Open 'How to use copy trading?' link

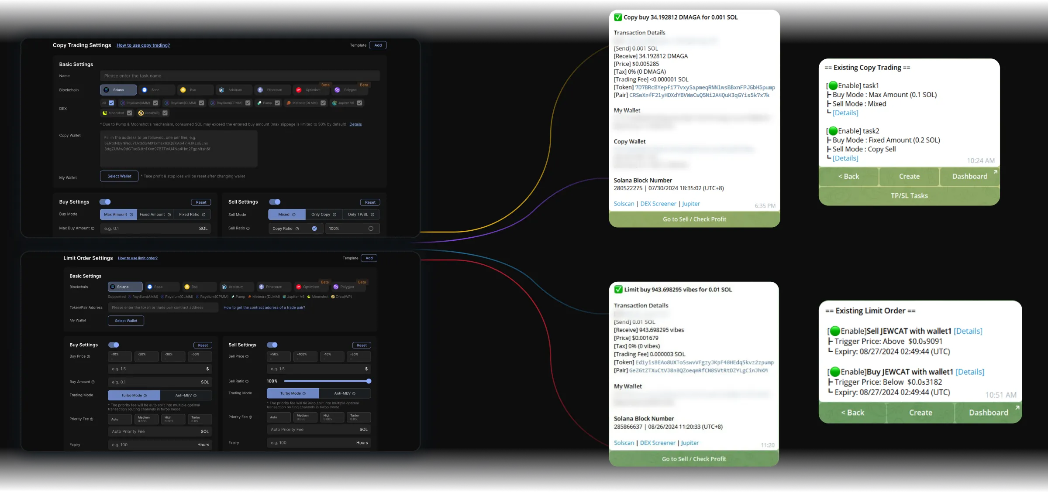tap(143, 45)
